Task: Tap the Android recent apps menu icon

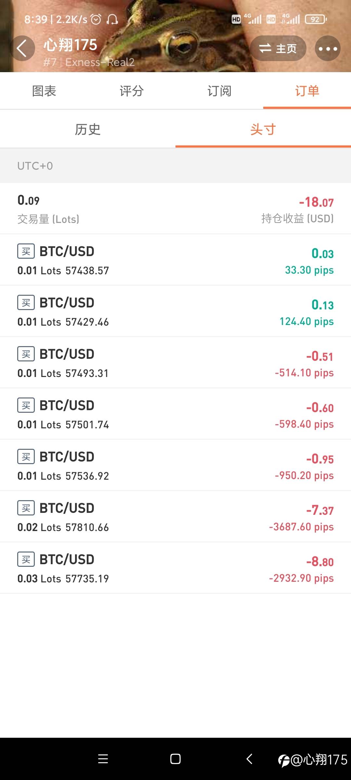Action: click(103, 759)
